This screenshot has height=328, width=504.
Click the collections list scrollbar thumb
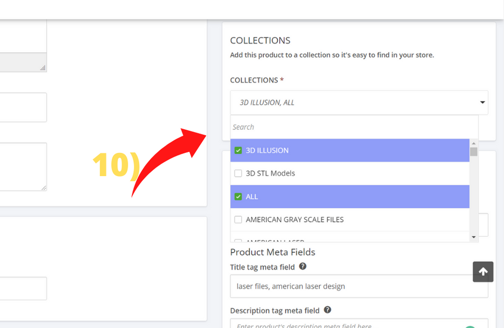tap(474, 151)
